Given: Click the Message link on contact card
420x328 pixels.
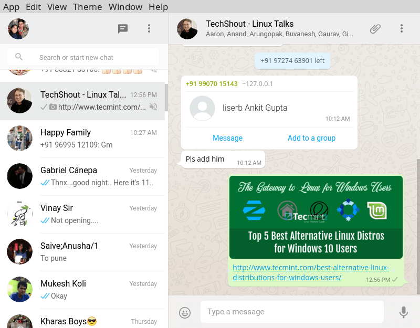Looking at the screenshot, I should (x=227, y=138).
